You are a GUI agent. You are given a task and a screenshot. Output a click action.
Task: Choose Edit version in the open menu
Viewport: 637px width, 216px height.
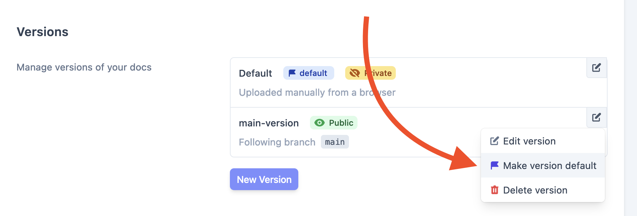click(x=529, y=141)
